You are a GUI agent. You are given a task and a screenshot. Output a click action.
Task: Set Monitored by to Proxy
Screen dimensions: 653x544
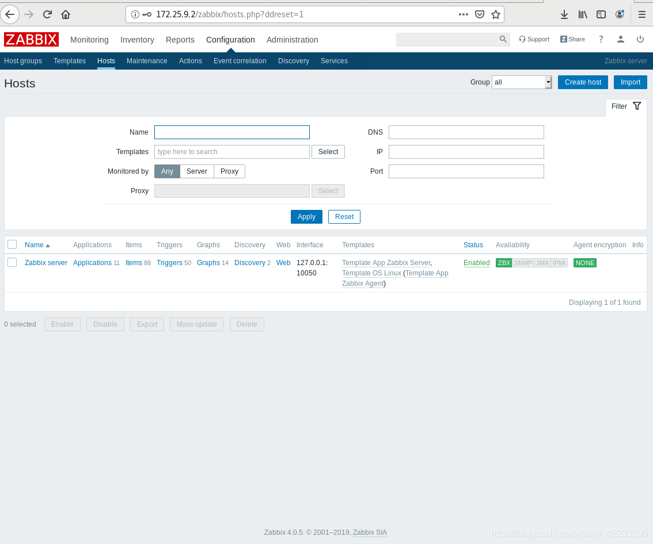point(229,171)
